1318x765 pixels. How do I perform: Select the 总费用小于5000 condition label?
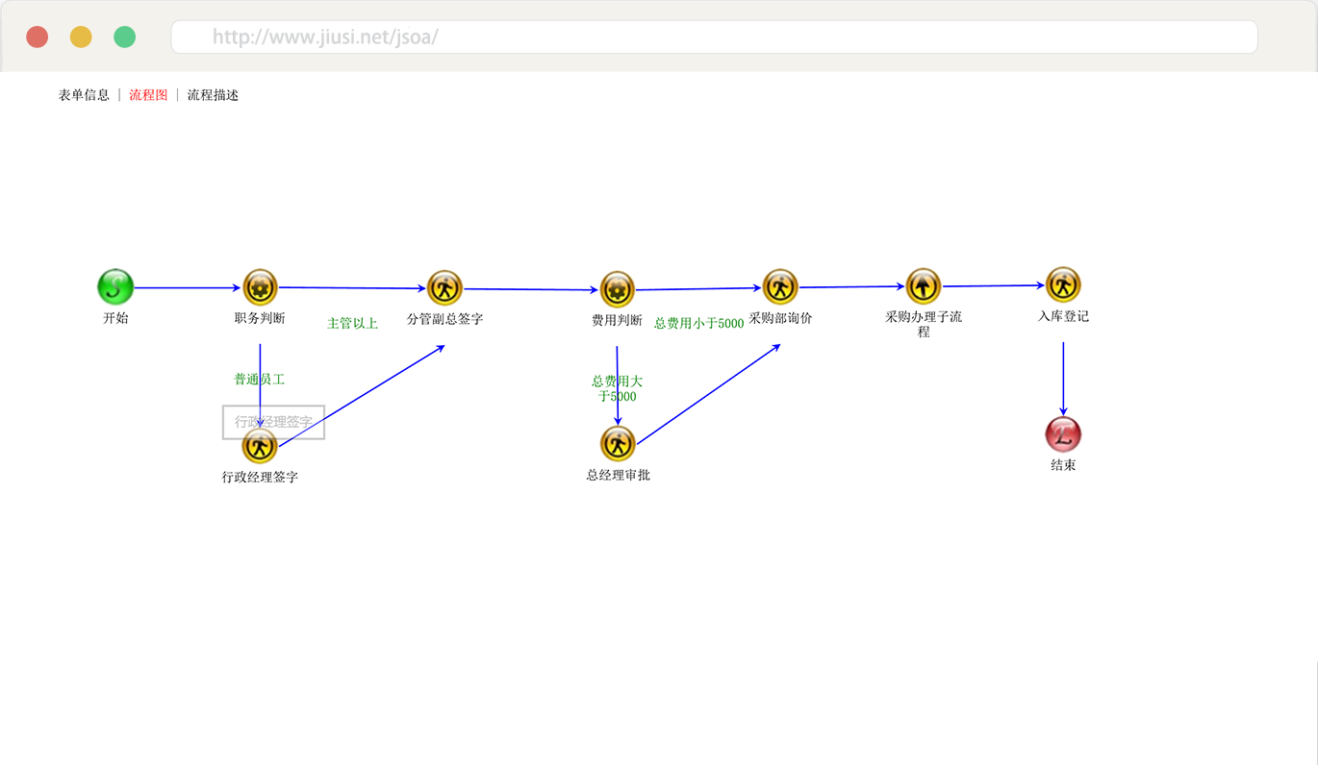pyautogui.click(x=698, y=324)
